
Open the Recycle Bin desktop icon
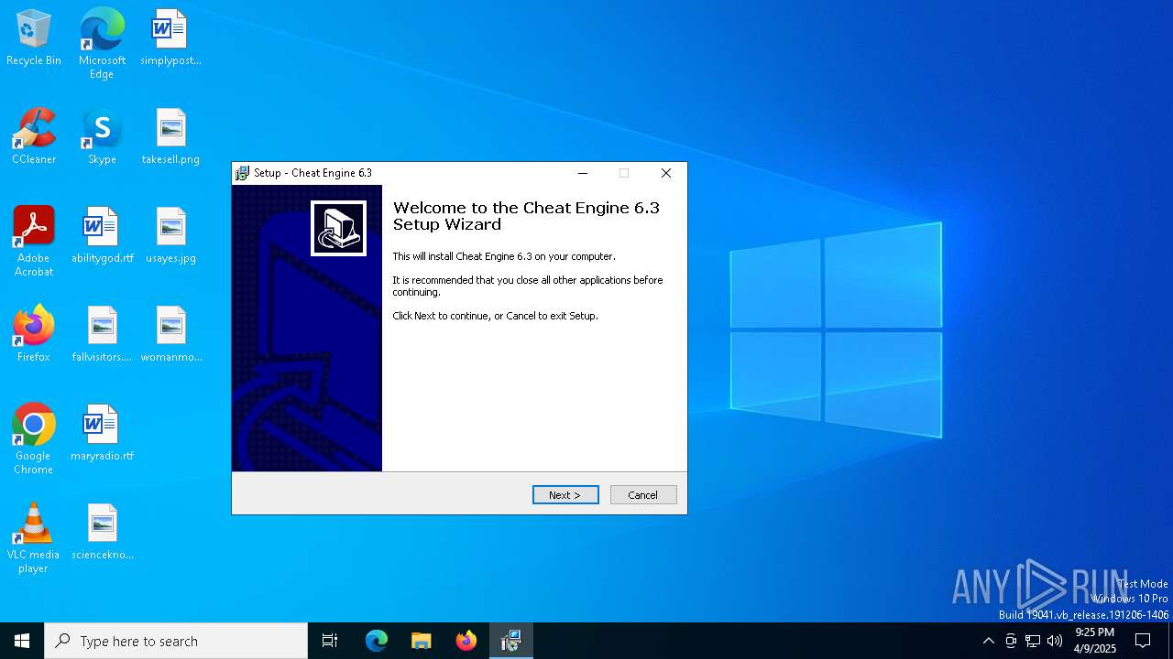click(x=34, y=38)
